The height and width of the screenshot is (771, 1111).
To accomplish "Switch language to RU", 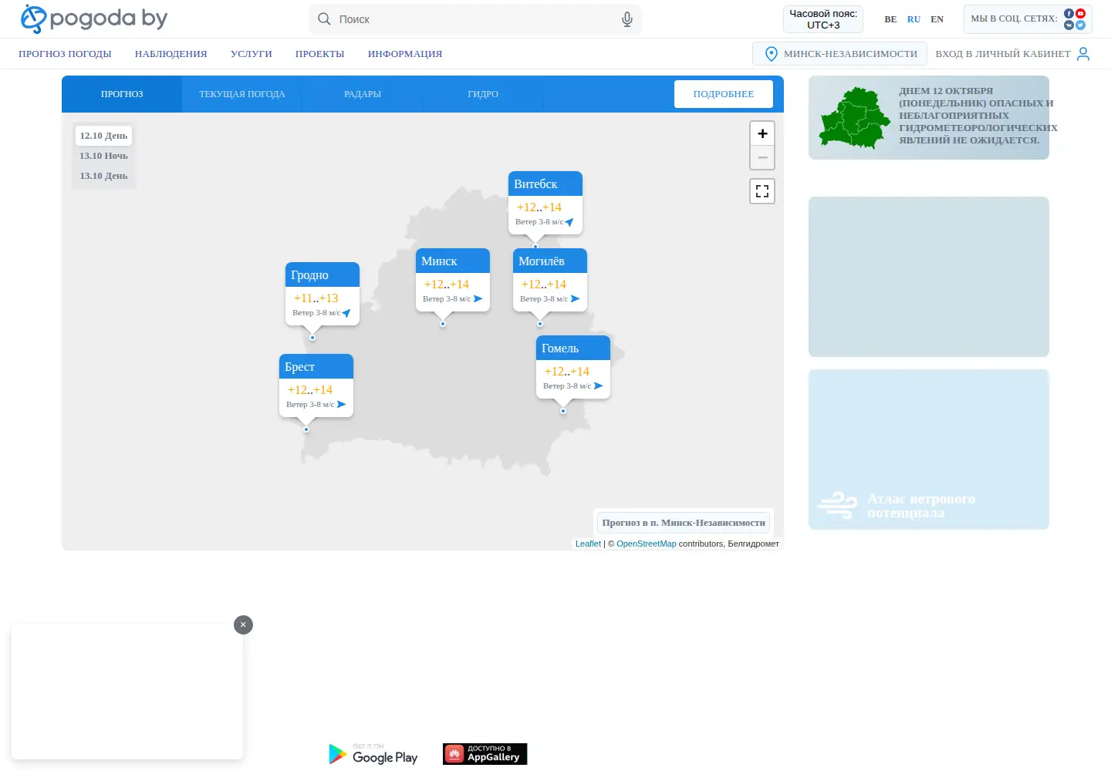I will [x=913, y=19].
